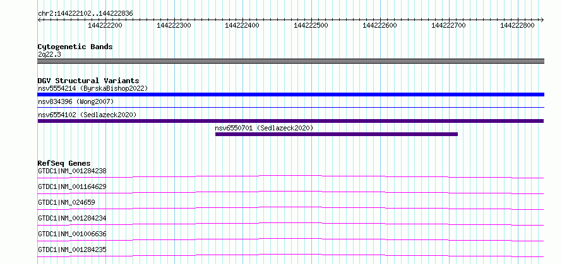Select the purple nsv6554102 variant bar
This screenshot has width=562, height=264.
[x=290, y=121]
